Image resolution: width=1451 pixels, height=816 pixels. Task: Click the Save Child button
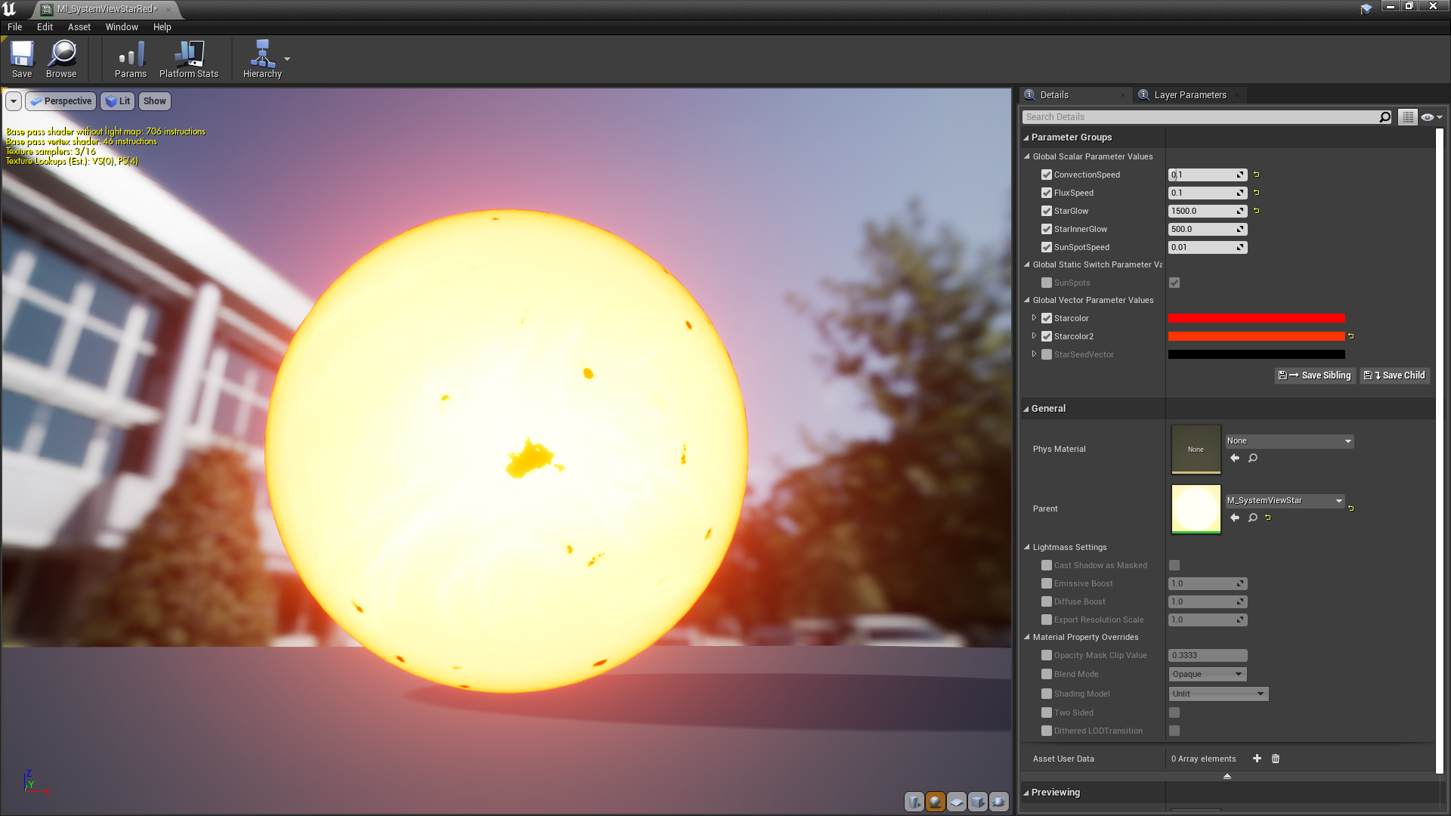[1395, 376]
